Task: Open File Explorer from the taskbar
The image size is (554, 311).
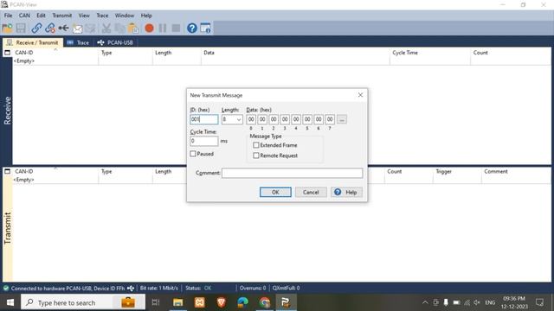Action: coord(177,302)
